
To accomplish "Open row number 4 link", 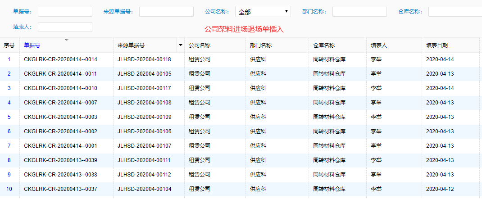I will point(9,103).
